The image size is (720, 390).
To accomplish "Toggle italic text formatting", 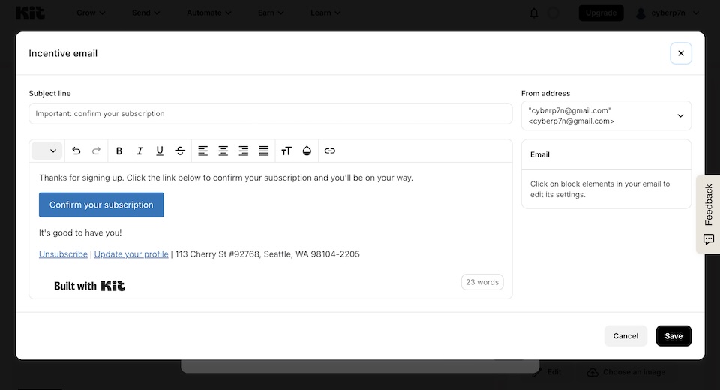I will click(139, 151).
